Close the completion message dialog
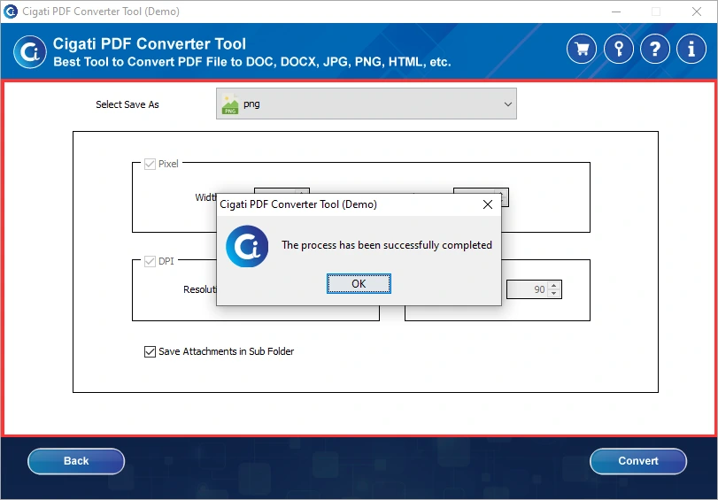 488,204
